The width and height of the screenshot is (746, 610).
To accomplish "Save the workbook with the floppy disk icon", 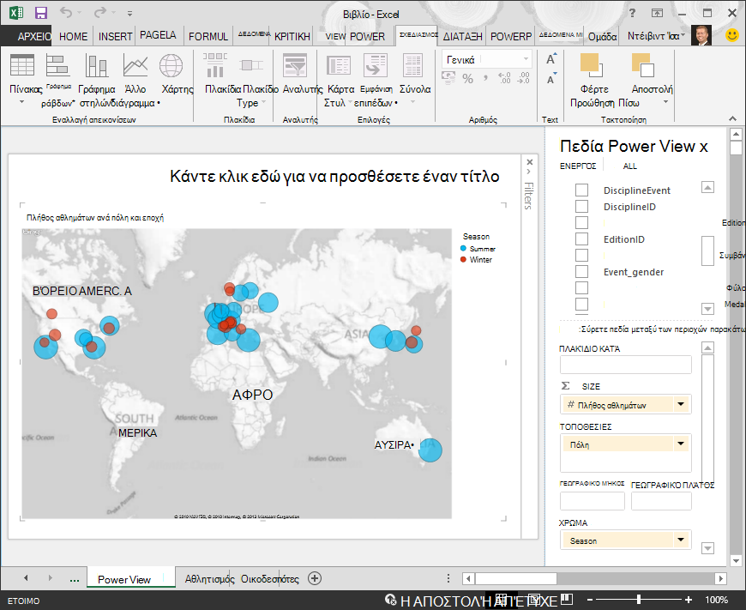I will 41,13.
